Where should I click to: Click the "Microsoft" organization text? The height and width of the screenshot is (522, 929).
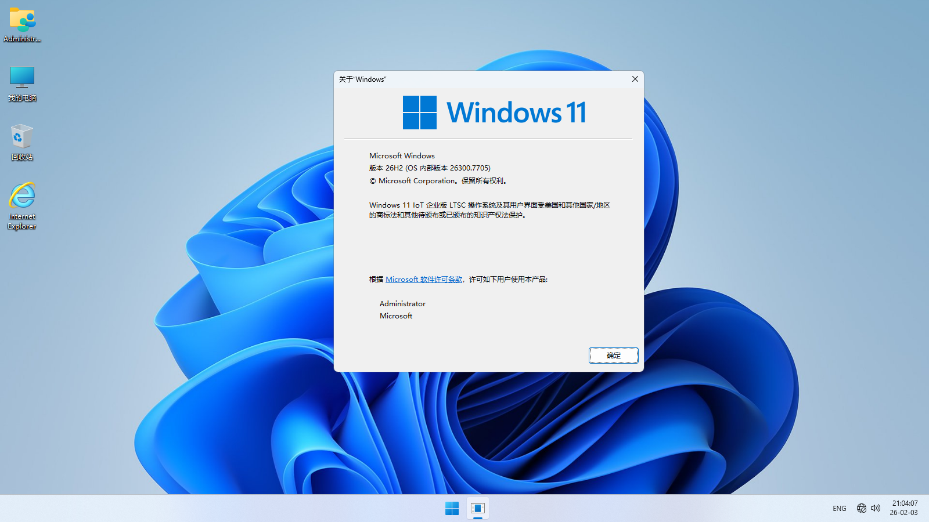[396, 316]
